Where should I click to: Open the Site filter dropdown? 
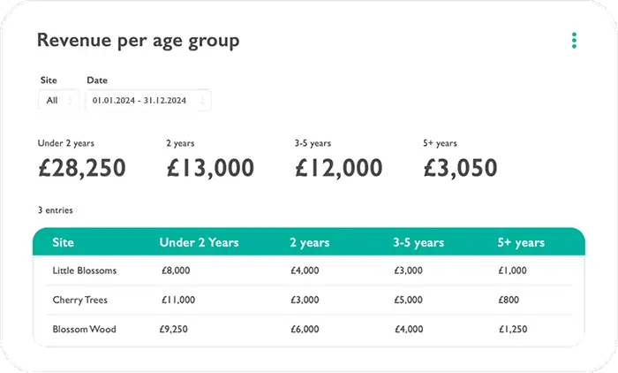coord(59,101)
